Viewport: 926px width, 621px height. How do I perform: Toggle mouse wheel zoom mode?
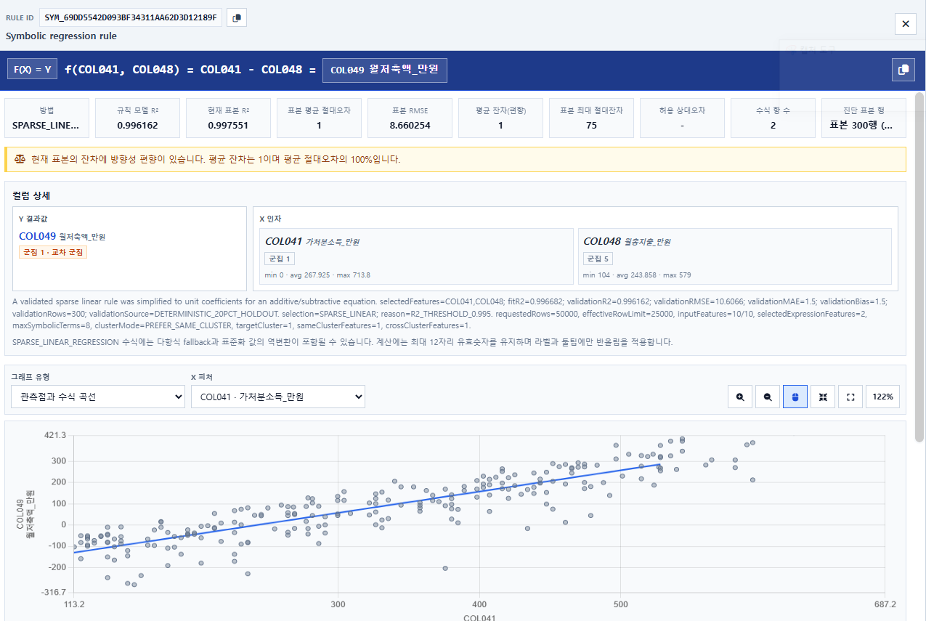(x=795, y=397)
